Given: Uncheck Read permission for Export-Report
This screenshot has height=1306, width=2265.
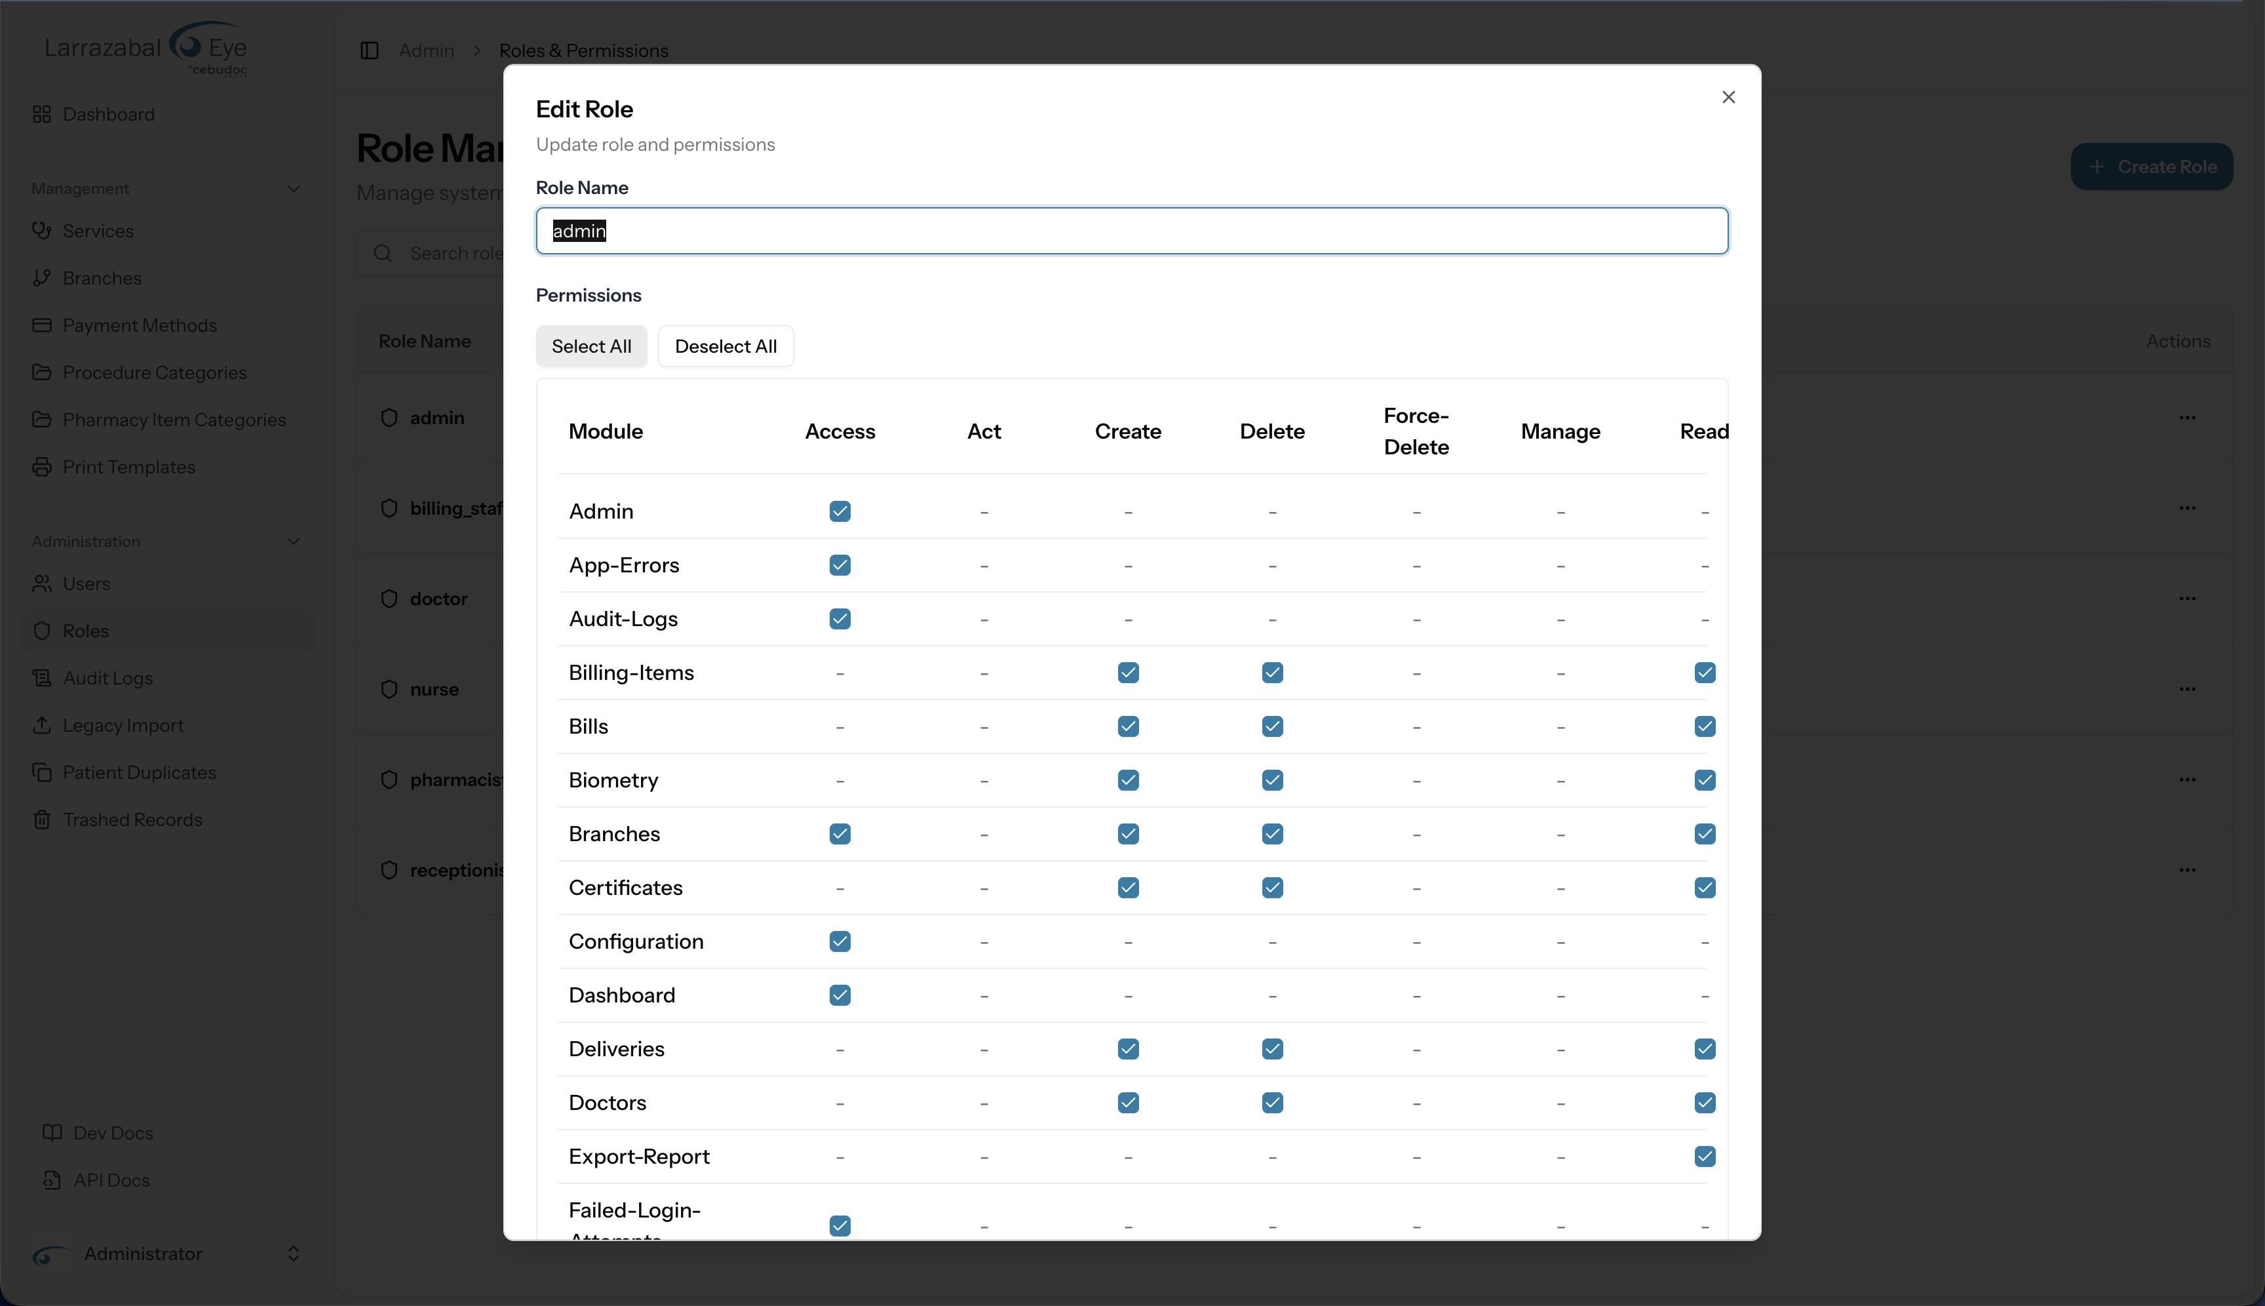Looking at the screenshot, I should [x=1705, y=1157].
